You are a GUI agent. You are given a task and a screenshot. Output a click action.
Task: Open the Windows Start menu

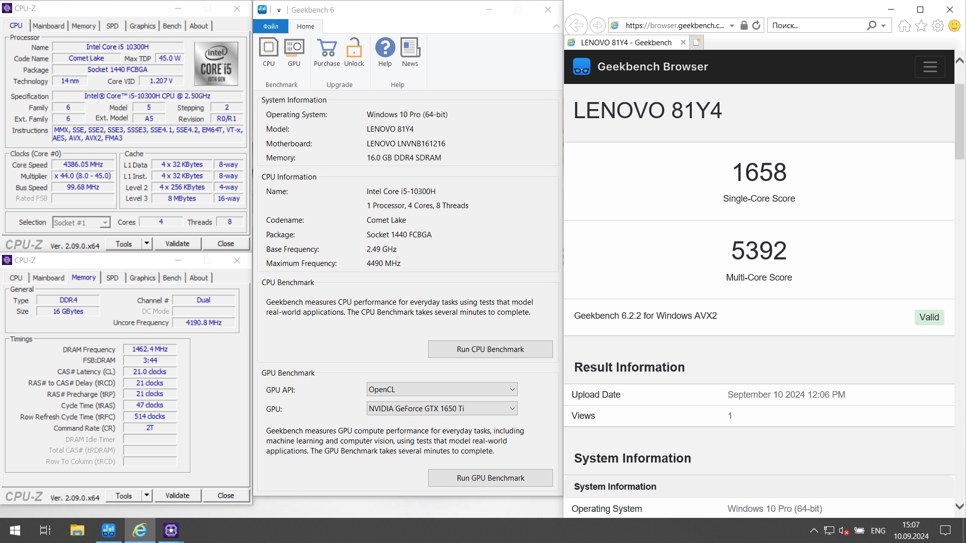[15, 530]
